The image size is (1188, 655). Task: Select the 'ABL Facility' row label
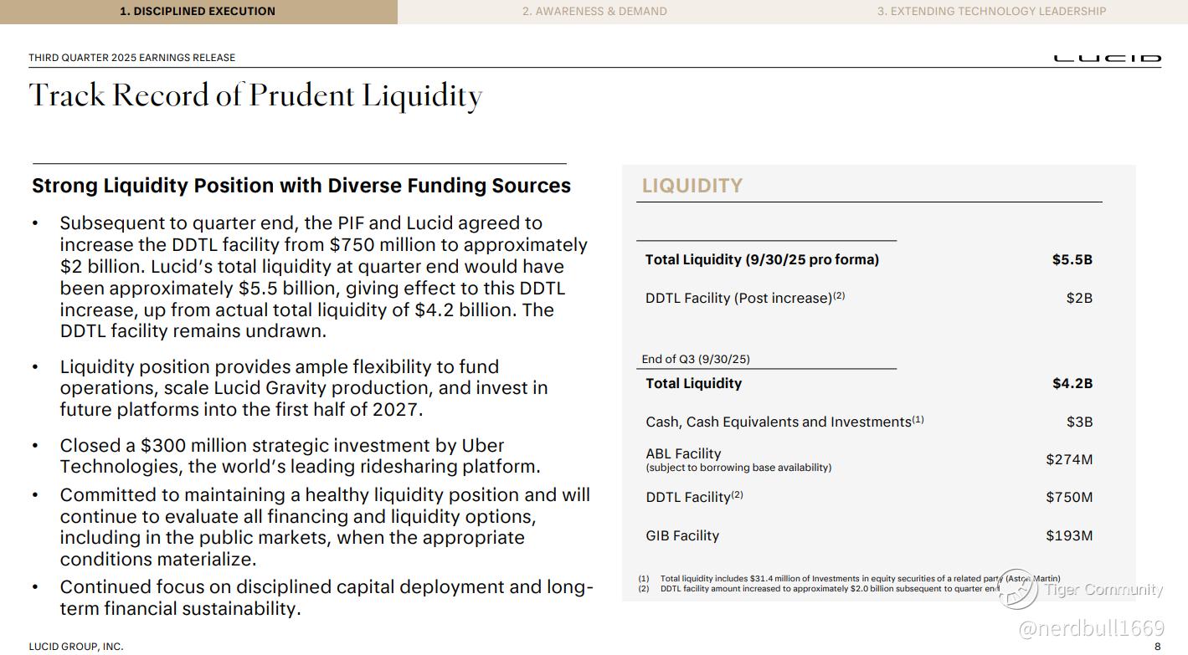[x=683, y=453]
